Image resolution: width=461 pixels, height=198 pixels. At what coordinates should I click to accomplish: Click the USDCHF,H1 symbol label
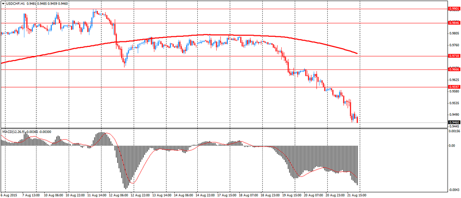15,5
